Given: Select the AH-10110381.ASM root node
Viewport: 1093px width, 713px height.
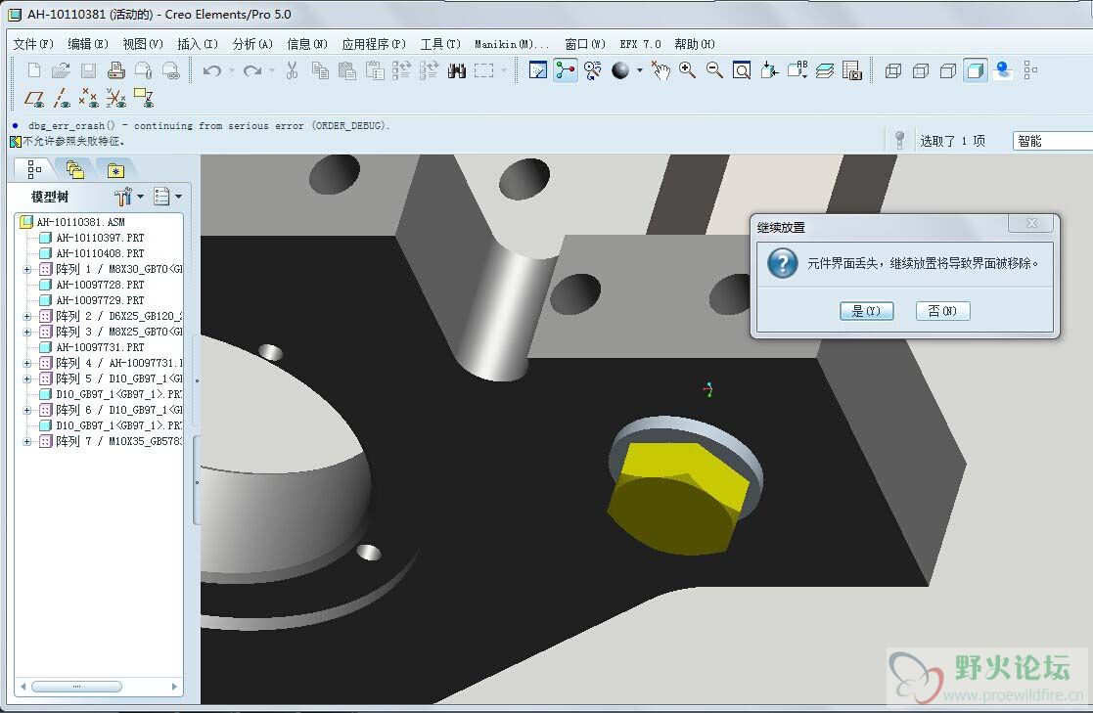Looking at the screenshot, I should 80,222.
